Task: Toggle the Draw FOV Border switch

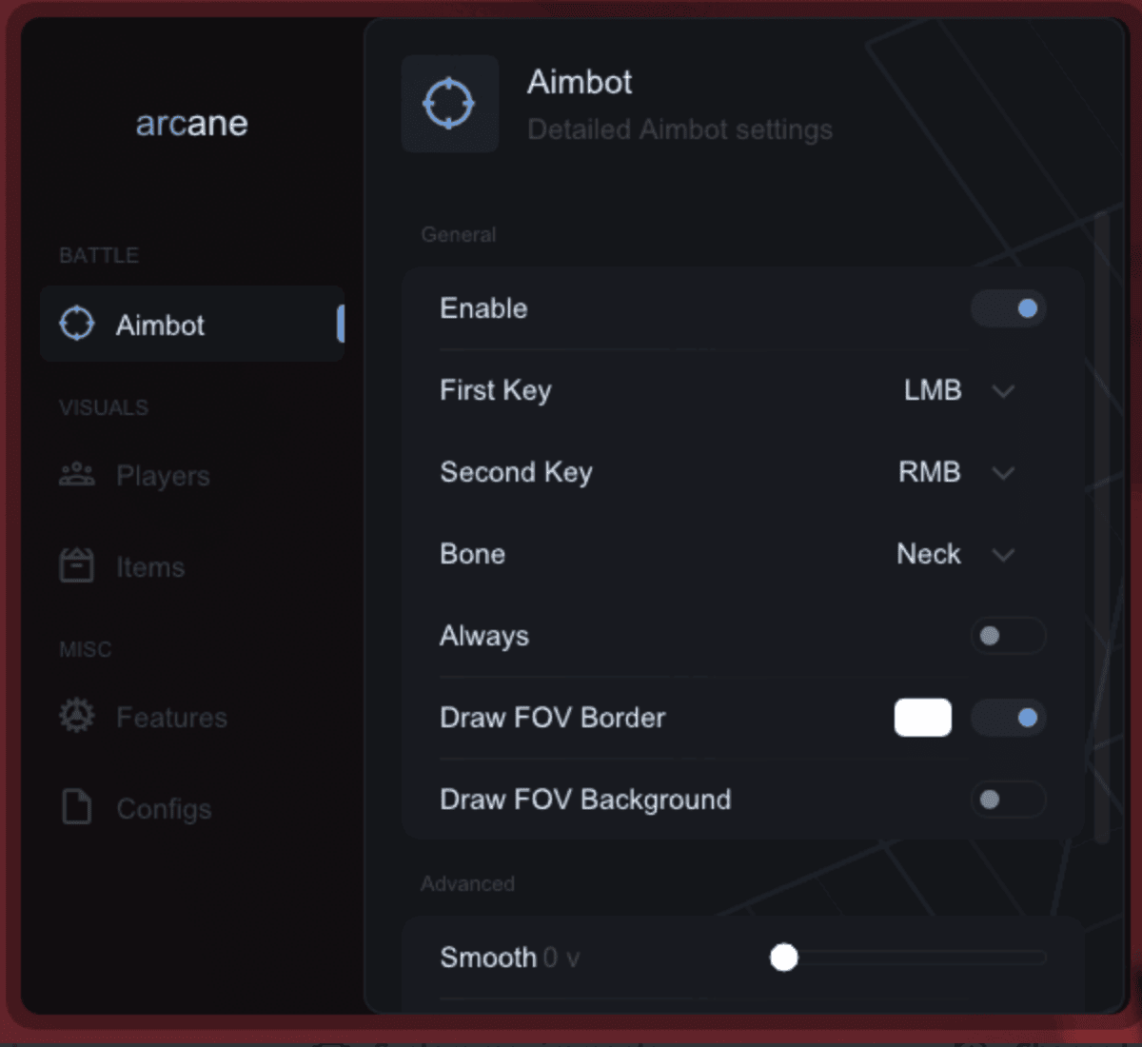Action: (1009, 718)
